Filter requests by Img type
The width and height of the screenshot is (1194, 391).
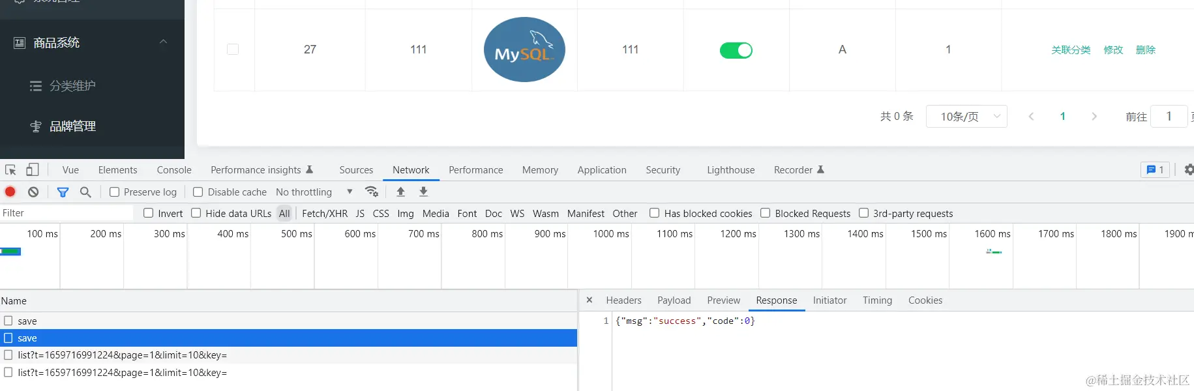coord(406,214)
